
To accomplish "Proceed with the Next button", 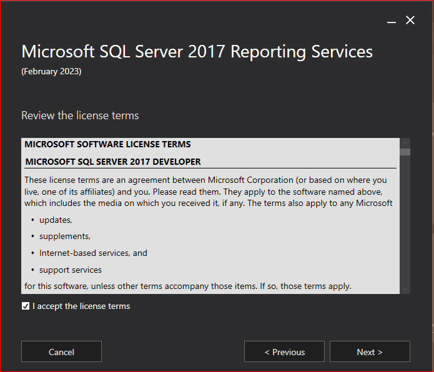I will (x=370, y=352).
